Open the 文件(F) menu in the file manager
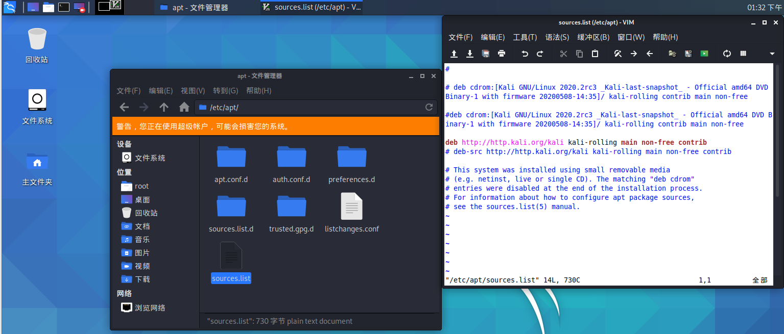Viewport: 784px width, 334px height. 129,91
